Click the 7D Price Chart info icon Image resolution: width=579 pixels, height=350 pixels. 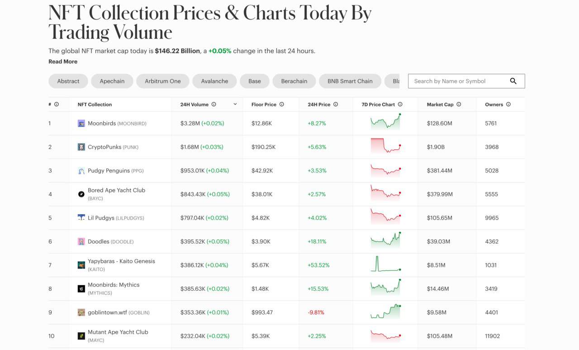coord(400,104)
